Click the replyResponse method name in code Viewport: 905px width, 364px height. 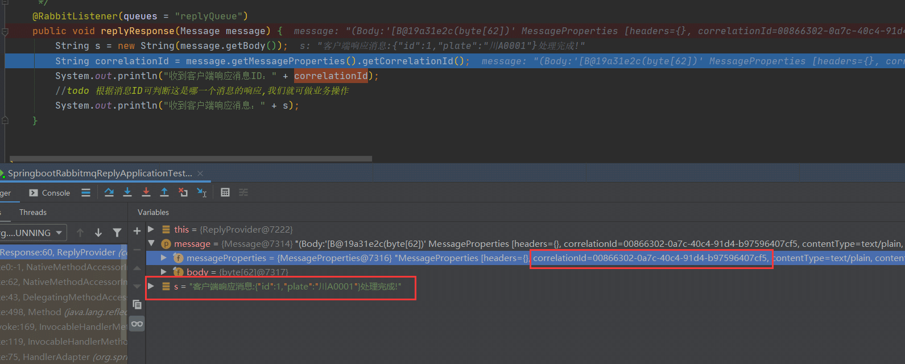[138, 31]
